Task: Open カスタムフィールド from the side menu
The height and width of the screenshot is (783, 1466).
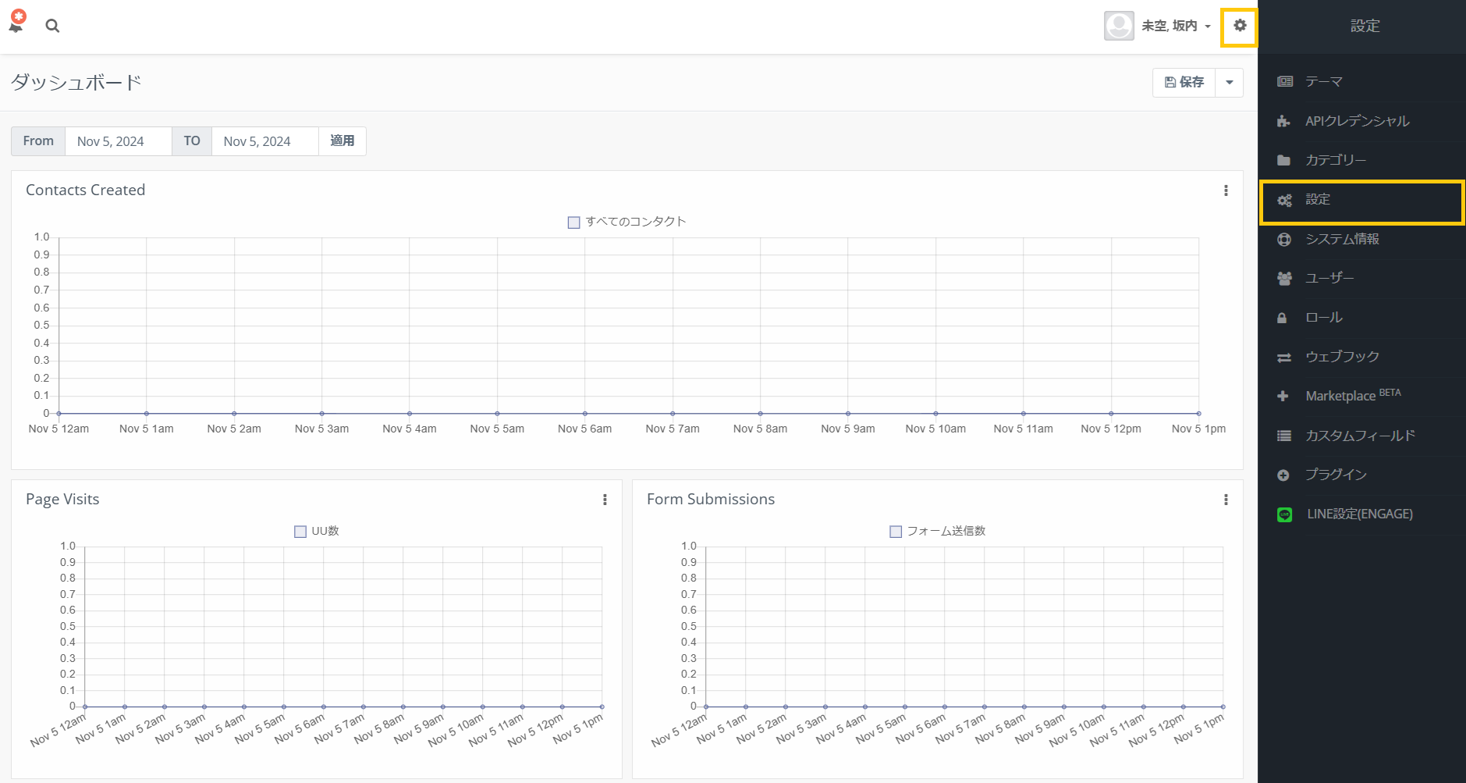Action: click(1360, 436)
